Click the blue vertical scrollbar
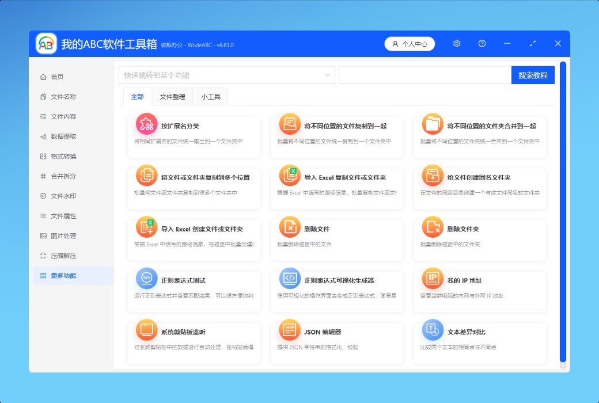Screen dimensions: 599x403 click(563, 212)
